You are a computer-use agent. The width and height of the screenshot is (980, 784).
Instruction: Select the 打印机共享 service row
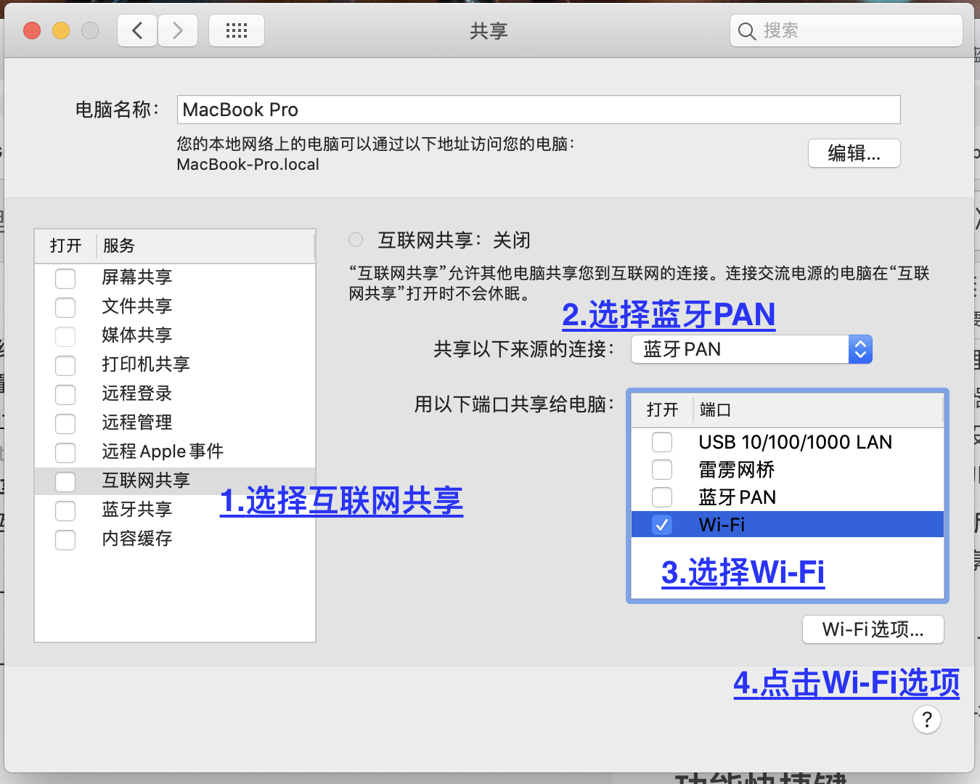point(175,364)
